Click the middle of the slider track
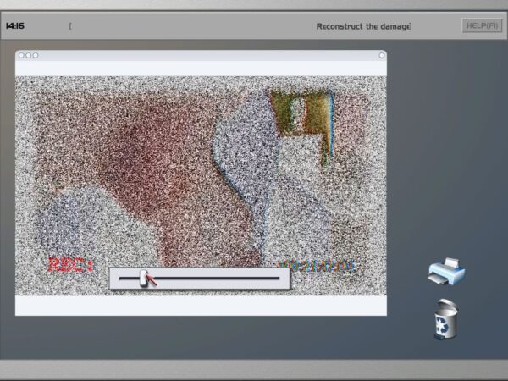 point(200,277)
